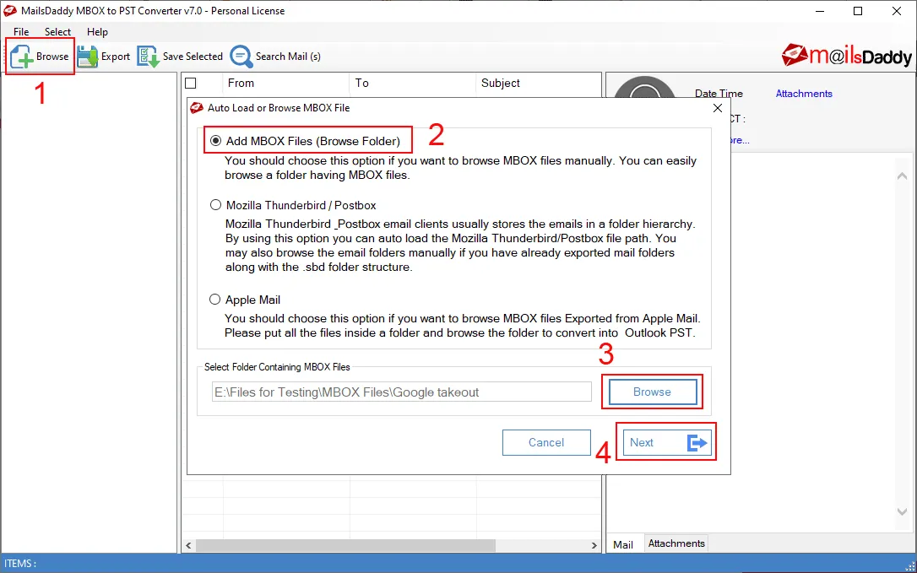
Task: Switch to the Attachments tab
Action: [x=676, y=543]
